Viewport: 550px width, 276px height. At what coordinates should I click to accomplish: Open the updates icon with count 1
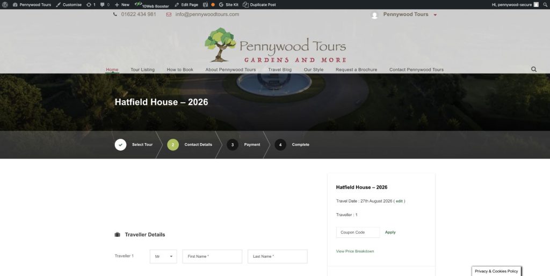91,4
